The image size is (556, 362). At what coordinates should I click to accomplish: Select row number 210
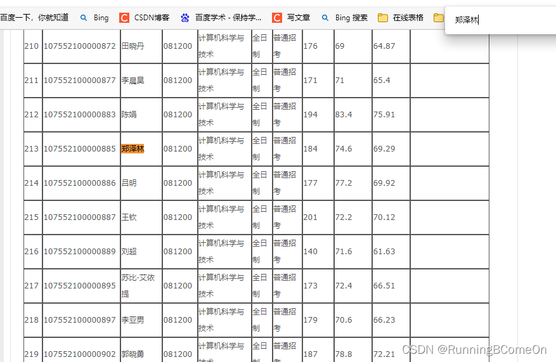(32, 46)
